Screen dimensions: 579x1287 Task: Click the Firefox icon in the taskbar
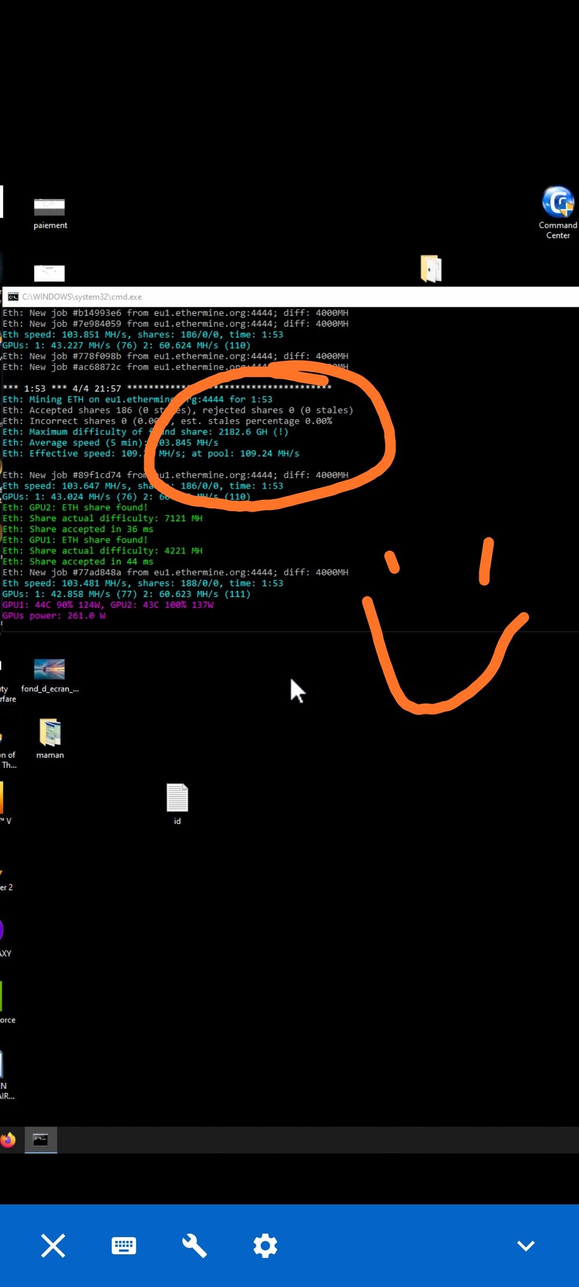[x=8, y=1140]
